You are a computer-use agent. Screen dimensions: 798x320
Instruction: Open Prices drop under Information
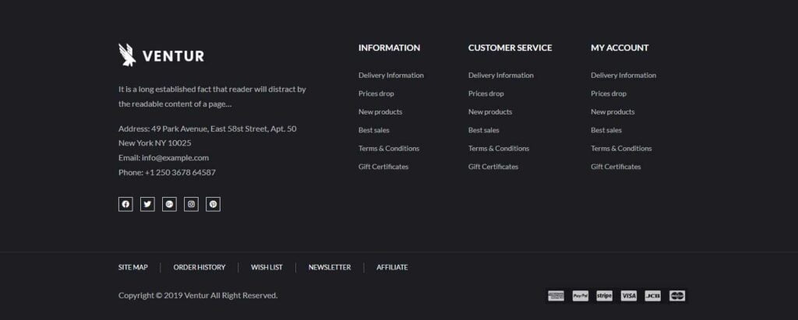pos(376,93)
